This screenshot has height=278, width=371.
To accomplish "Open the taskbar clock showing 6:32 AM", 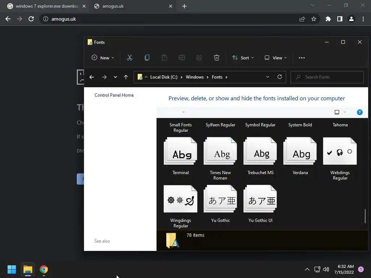I will click(344, 269).
